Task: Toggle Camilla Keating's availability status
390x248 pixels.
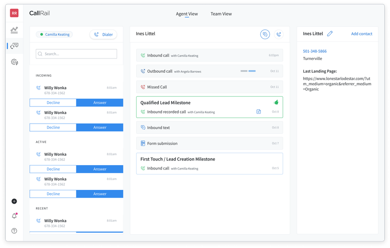Action: (x=54, y=34)
